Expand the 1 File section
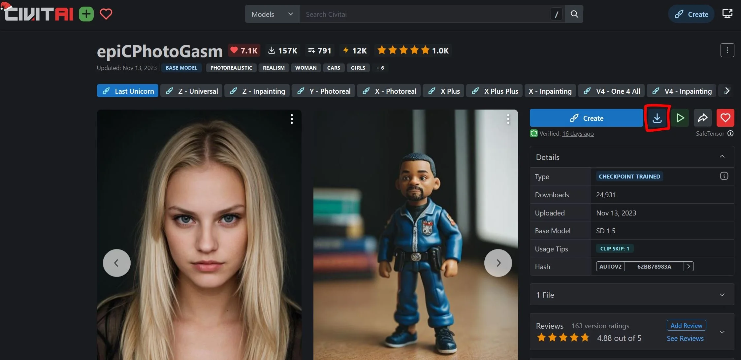Image resolution: width=741 pixels, height=360 pixels. tap(722, 295)
